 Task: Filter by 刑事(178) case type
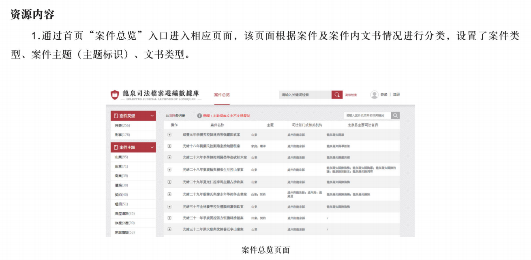pos(122,135)
